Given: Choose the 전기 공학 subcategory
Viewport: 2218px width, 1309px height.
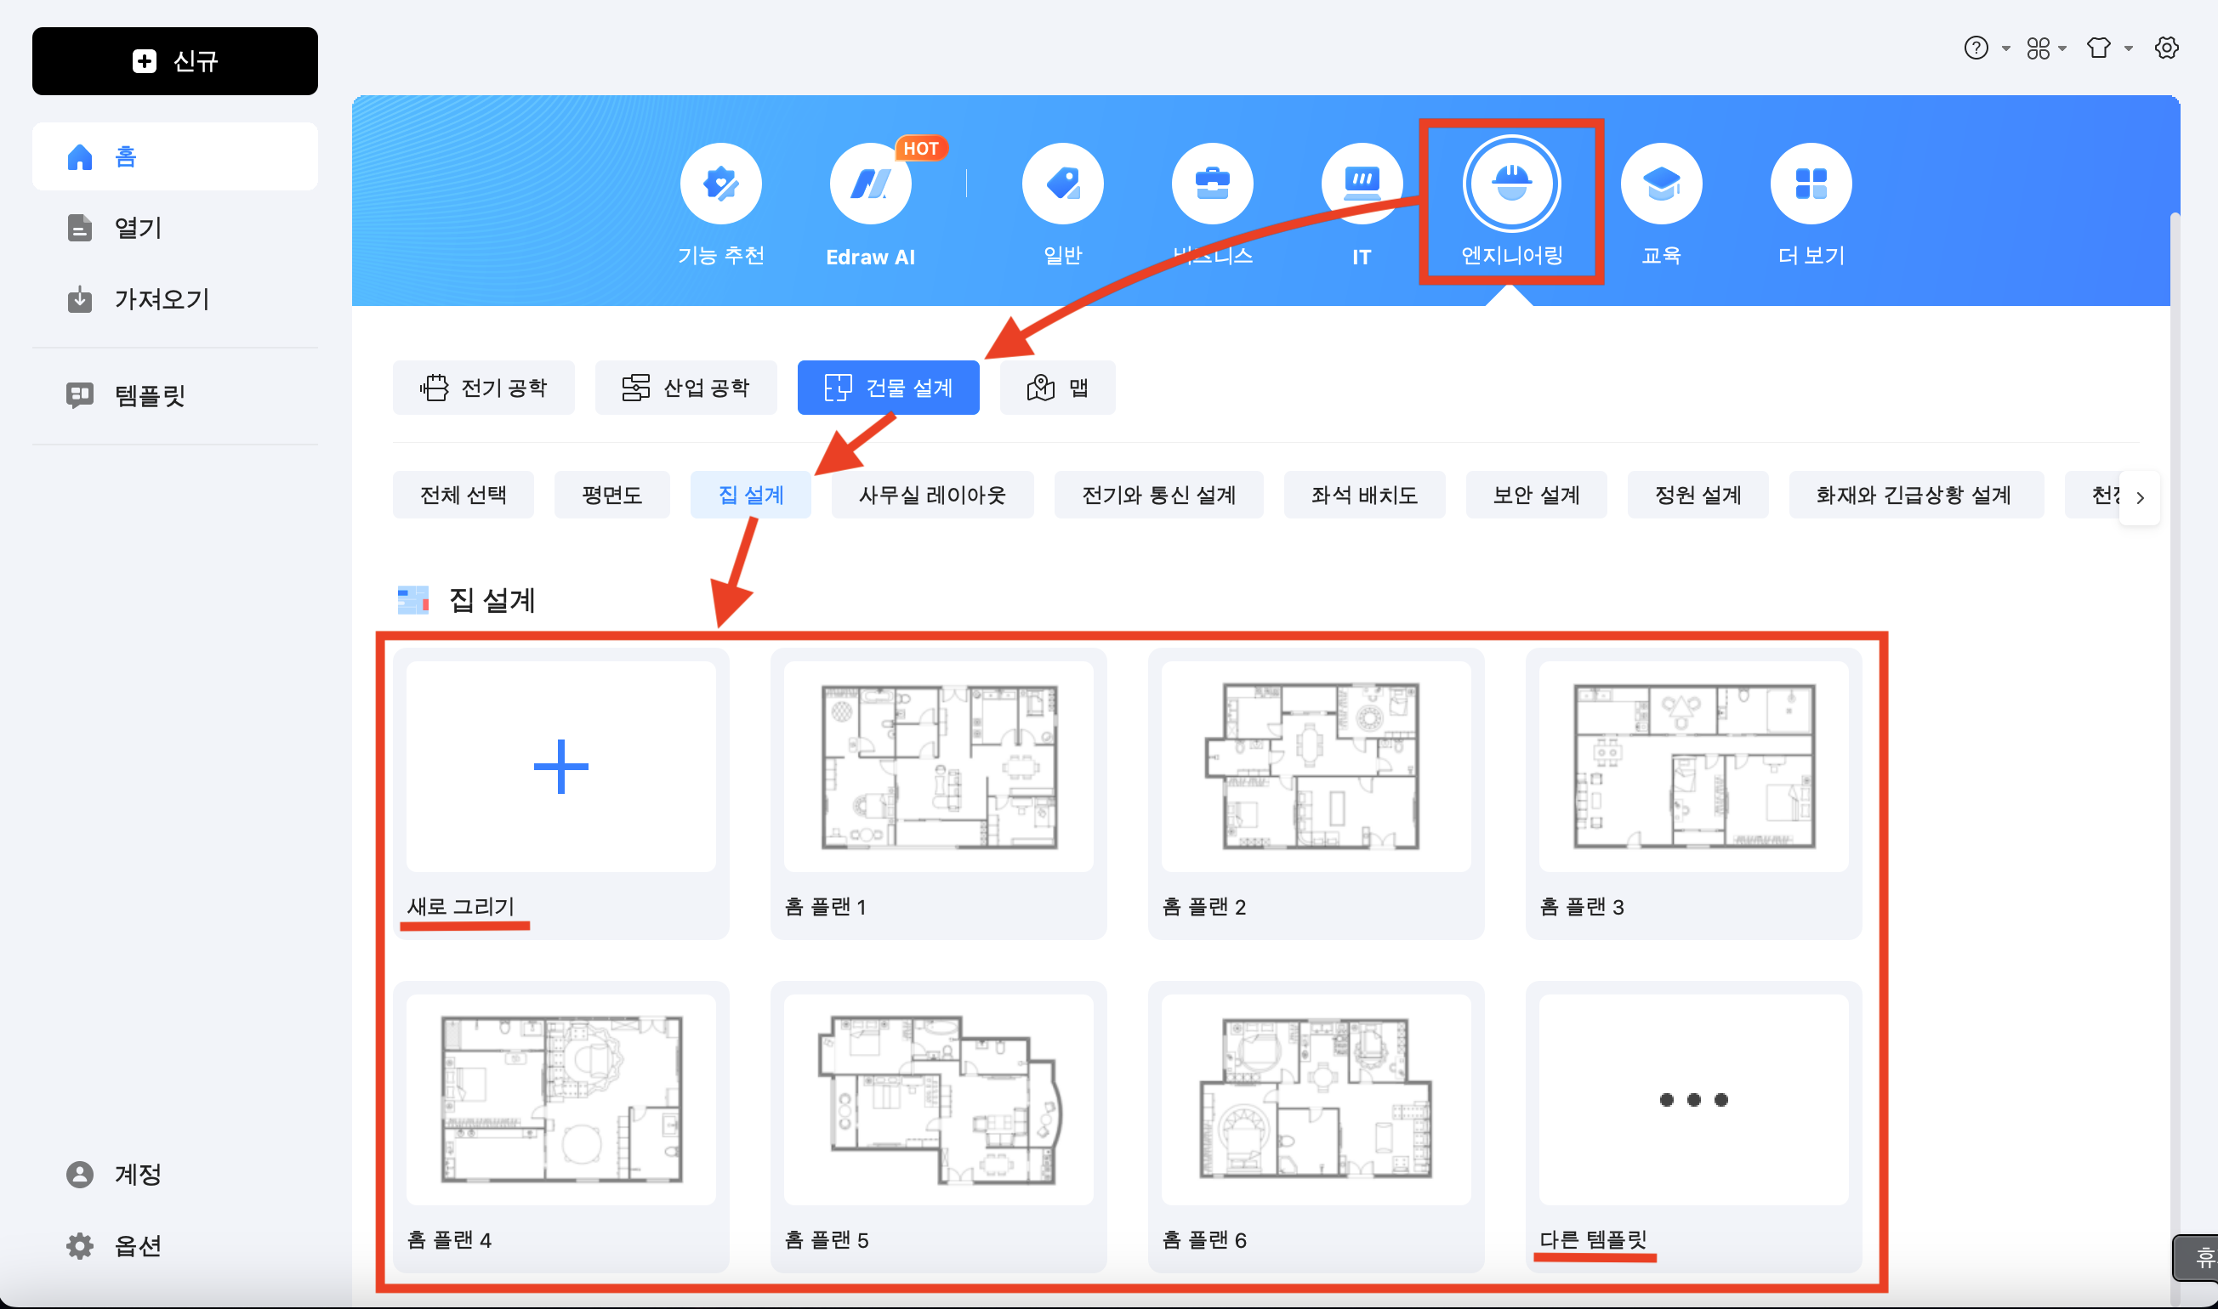Looking at the screenshot, I should pyautogui.click(x=483, y=388).
